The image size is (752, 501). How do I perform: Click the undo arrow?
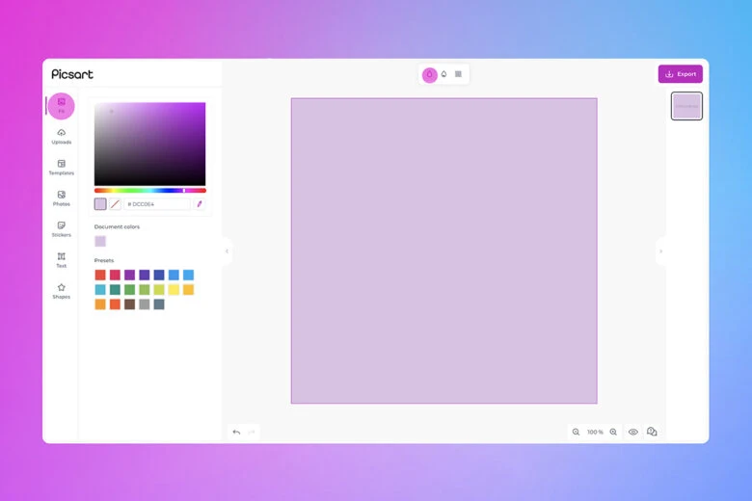tap(236, 432)
